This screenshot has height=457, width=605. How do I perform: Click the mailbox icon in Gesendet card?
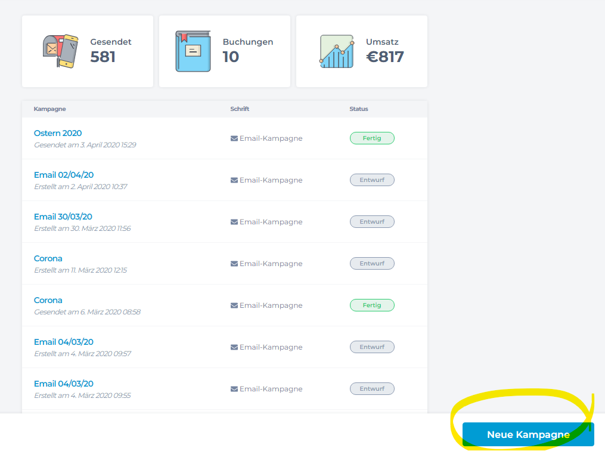pyautogui.click(x=60, y=51)
